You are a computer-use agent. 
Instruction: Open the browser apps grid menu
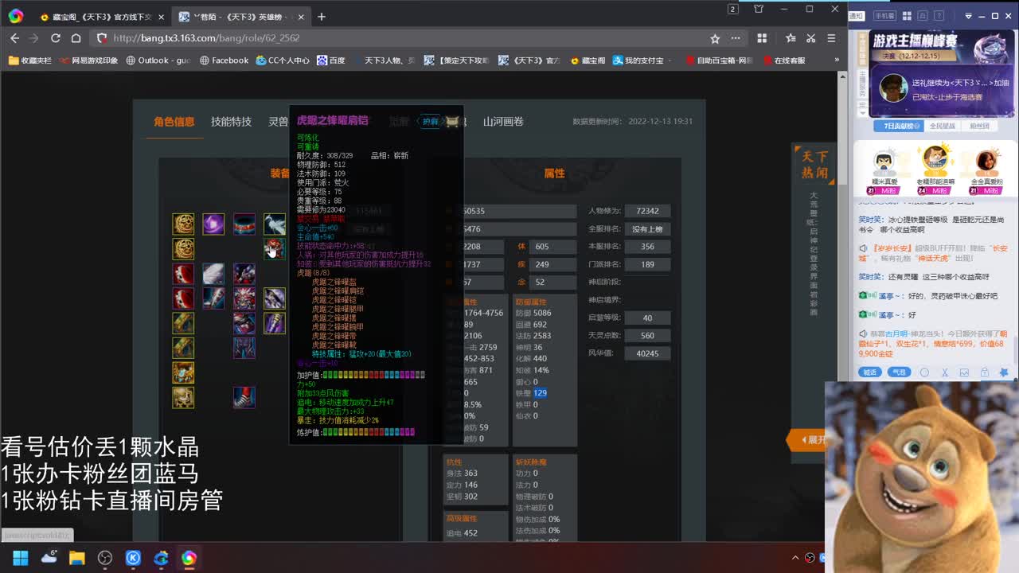[x=762, y=37]
